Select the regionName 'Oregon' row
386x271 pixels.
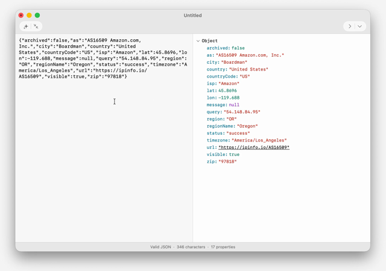click(232, 126)
